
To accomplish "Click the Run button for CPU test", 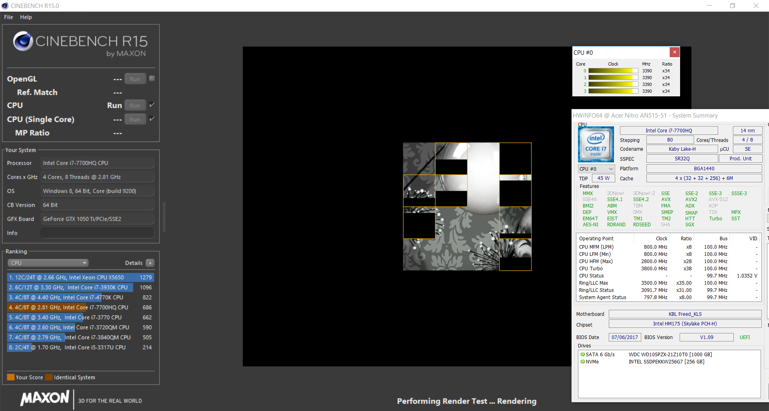I will 135,106.
